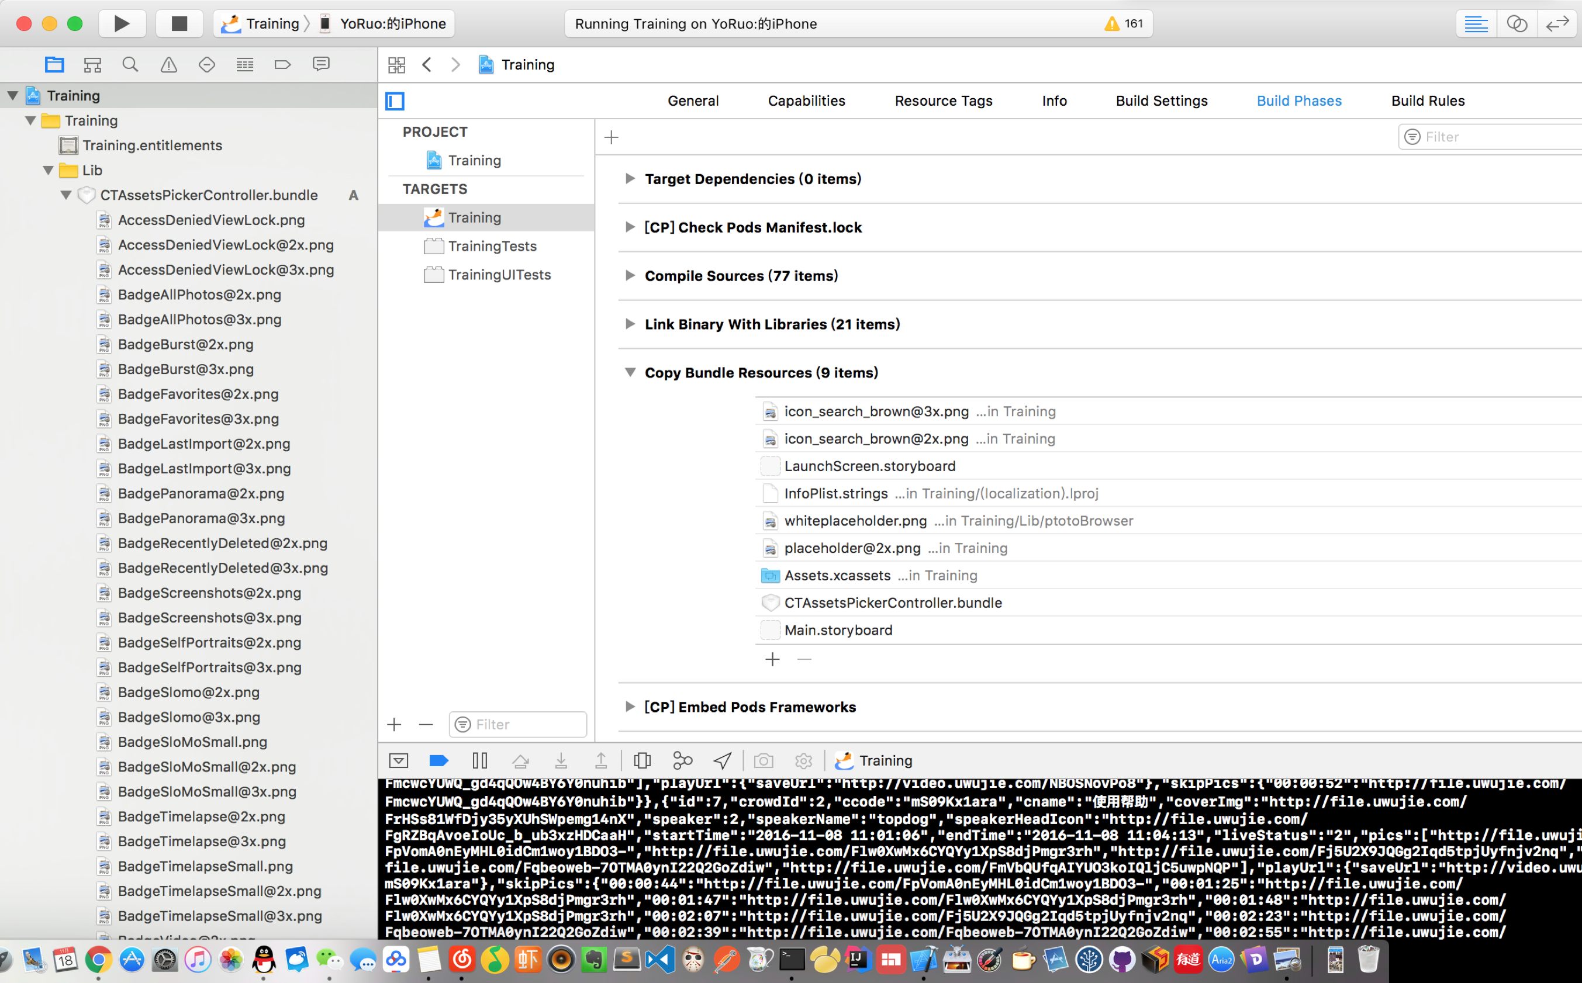The width and height of the screenshot is (1582, 983).
Task: Go back in editor history
Action: pos(427,65)
